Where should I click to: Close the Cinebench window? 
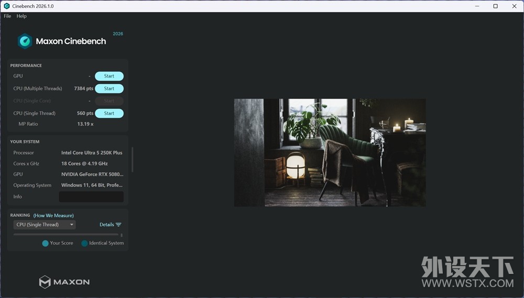click(514, 6)
